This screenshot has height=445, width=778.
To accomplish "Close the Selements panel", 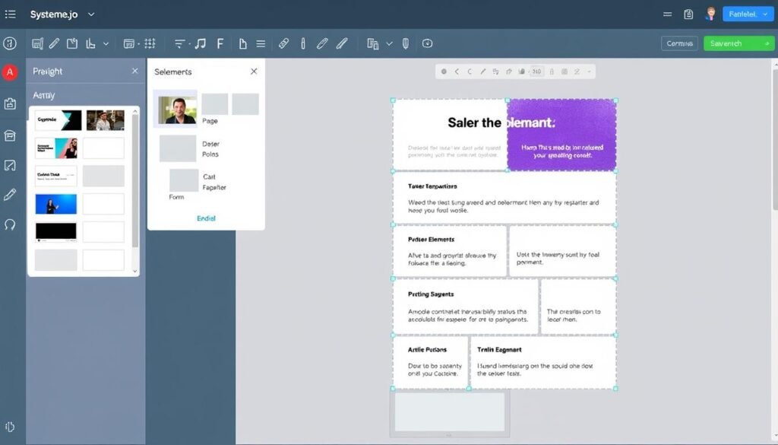I will coord(254,71).
